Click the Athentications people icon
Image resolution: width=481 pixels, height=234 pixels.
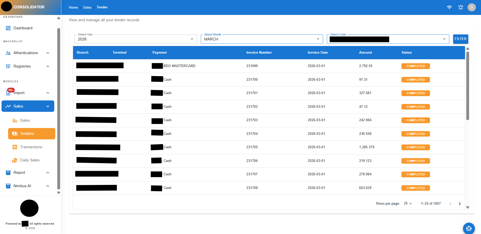point(8,53)
